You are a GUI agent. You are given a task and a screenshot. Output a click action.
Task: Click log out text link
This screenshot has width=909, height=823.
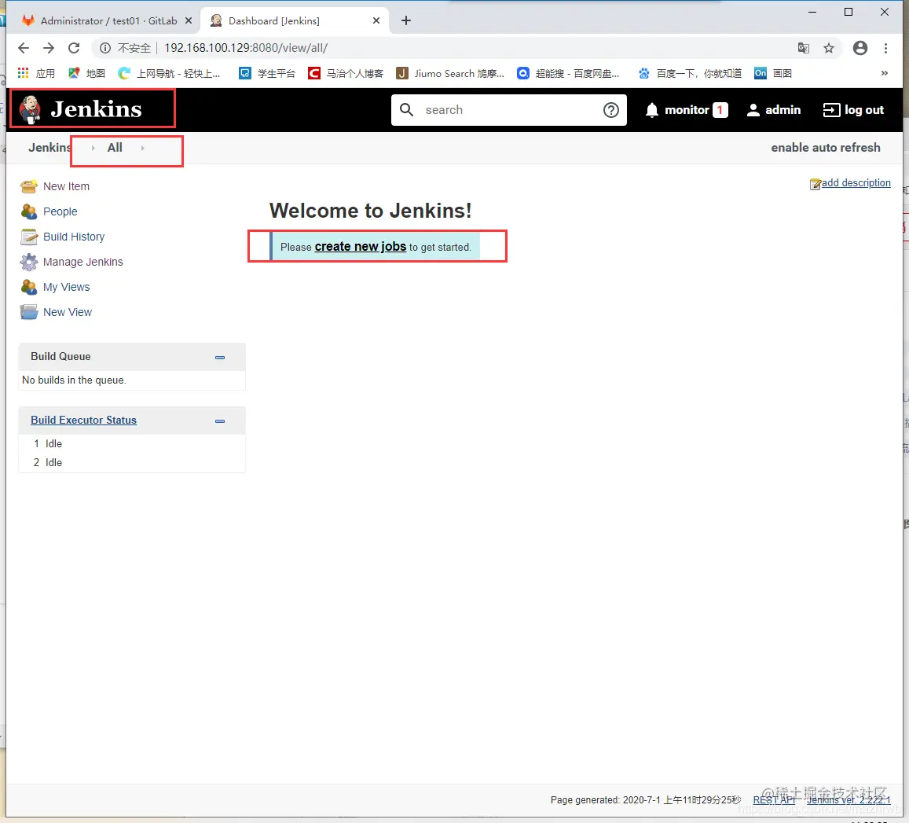click(863, 110)
